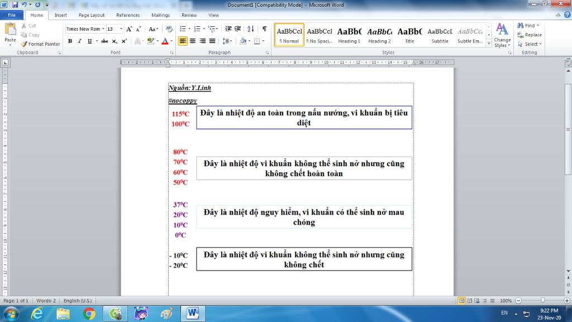Click the zoom slider handle
The width and height of the screenshot is (572, 322).
tap(542, 300)
